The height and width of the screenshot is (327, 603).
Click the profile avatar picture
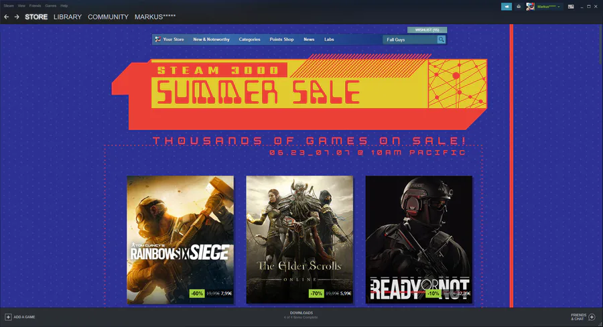click(x=531, y=7)
